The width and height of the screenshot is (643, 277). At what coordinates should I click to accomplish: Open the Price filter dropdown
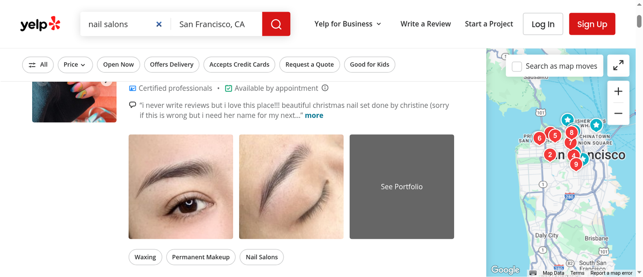point(75,65)
